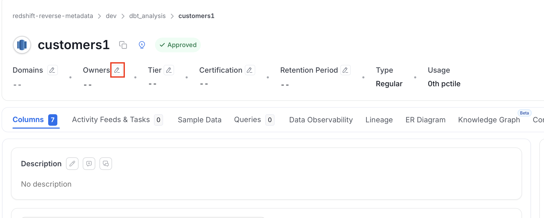
Task: Open the Sample Data tab
Action: [x=200, y=120]
